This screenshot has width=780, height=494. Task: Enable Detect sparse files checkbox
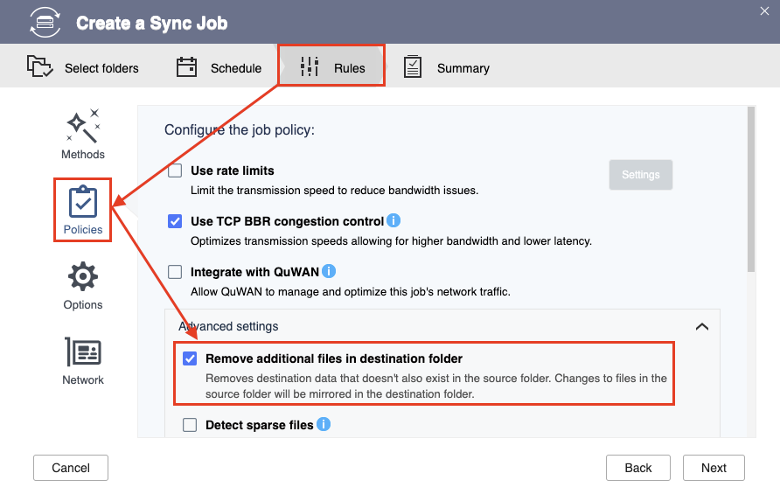click(x=190, y=425)
